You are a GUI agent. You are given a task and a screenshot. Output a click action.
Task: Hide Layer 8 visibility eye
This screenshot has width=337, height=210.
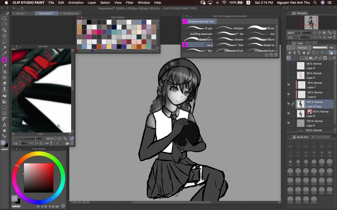pyautogui.click(x=288, y=94)
